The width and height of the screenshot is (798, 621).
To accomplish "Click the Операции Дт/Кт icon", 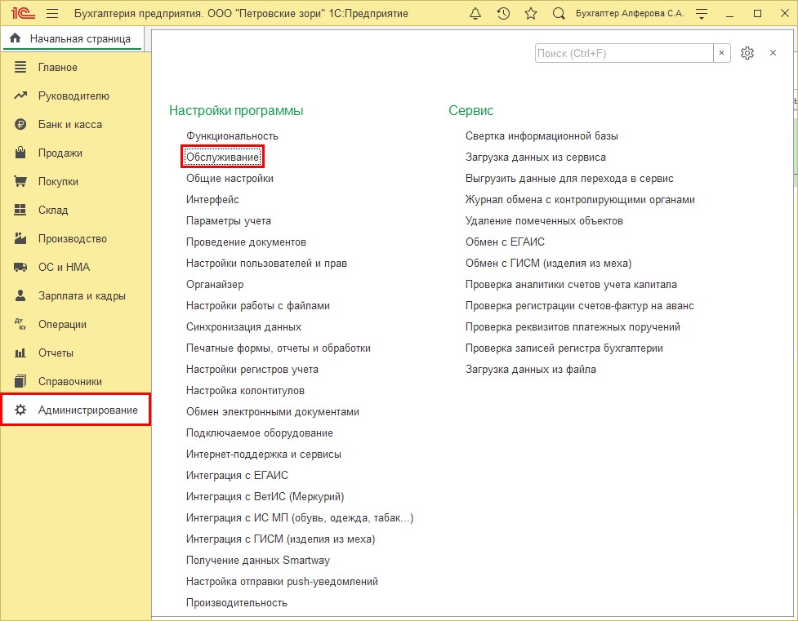I will pos(20,324).
